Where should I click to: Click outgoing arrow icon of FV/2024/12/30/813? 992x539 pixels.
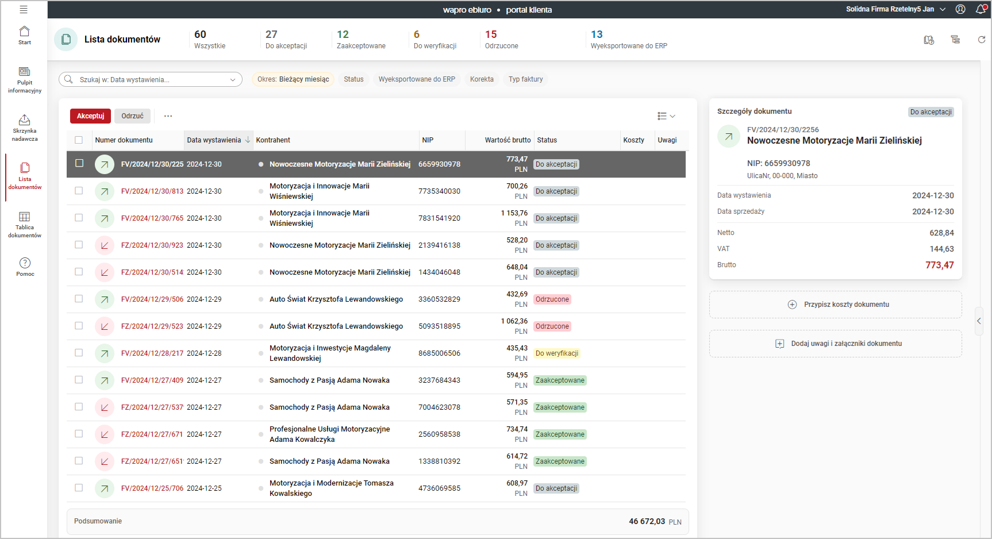[x=104, y=191]
